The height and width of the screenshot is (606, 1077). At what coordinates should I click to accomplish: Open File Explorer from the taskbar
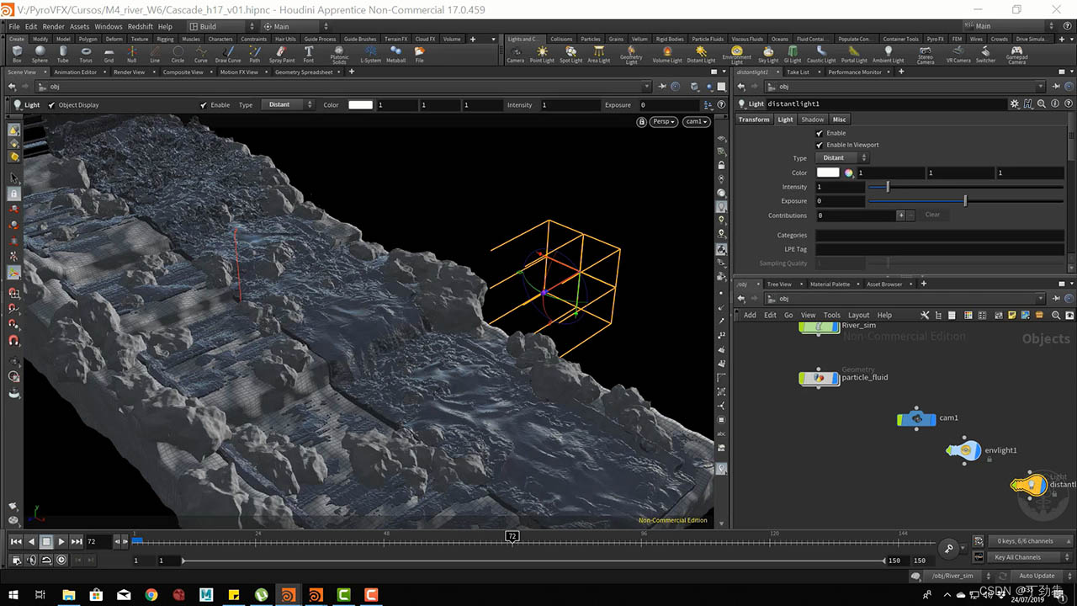[x=69, y=595]
